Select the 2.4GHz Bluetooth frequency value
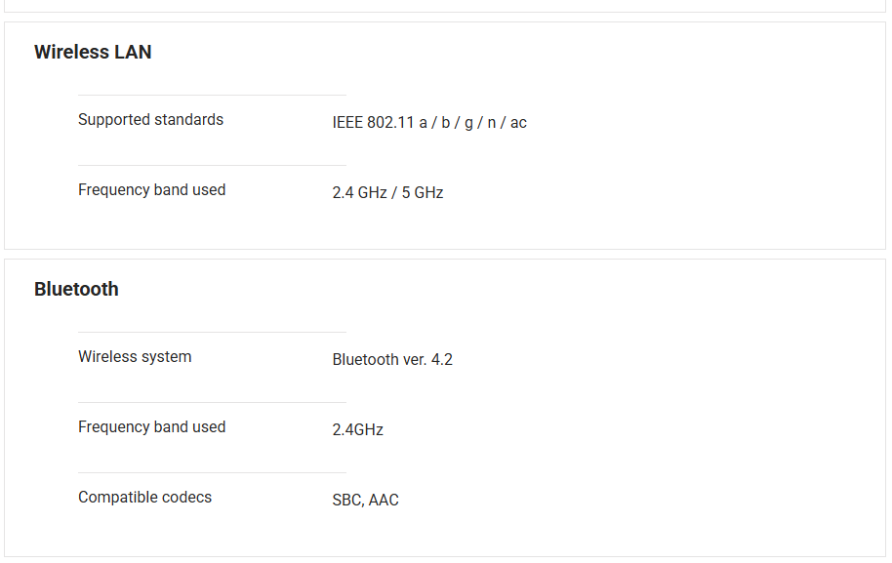This screenshot has width=892, height=563. coord(357,430)
